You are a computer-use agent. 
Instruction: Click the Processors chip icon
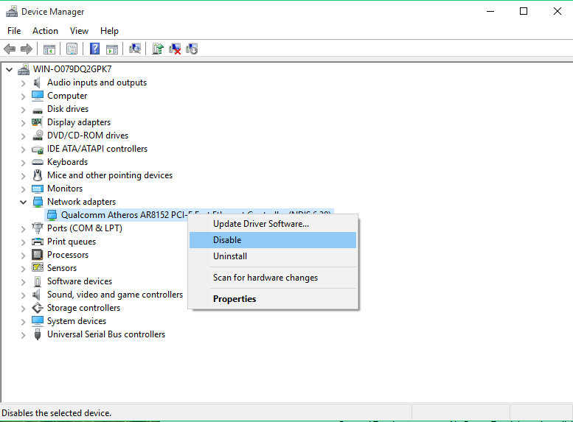tap(38, 255)
